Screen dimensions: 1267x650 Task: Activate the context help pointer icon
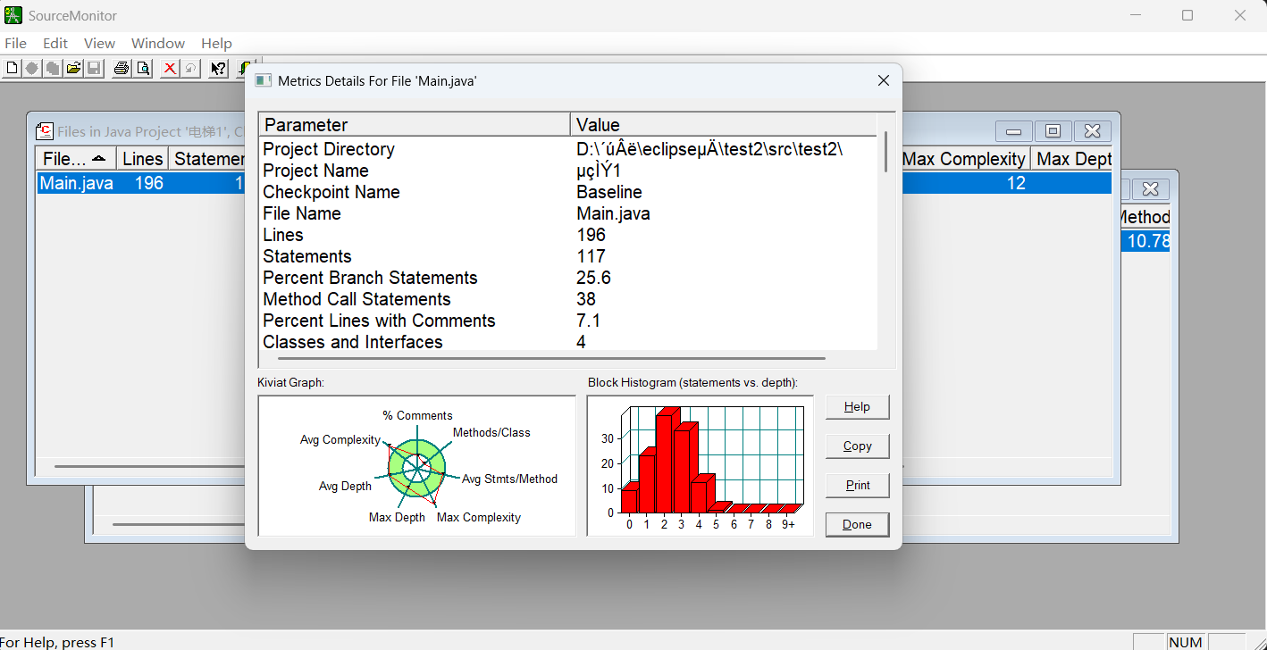point(218,68)
